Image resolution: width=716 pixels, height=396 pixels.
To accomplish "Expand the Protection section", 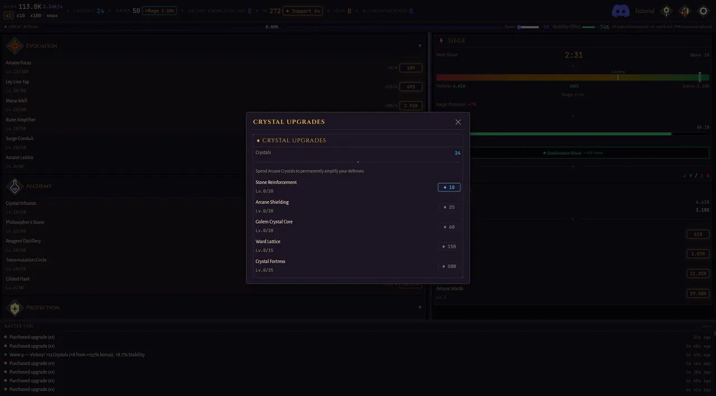I will 420,308.
